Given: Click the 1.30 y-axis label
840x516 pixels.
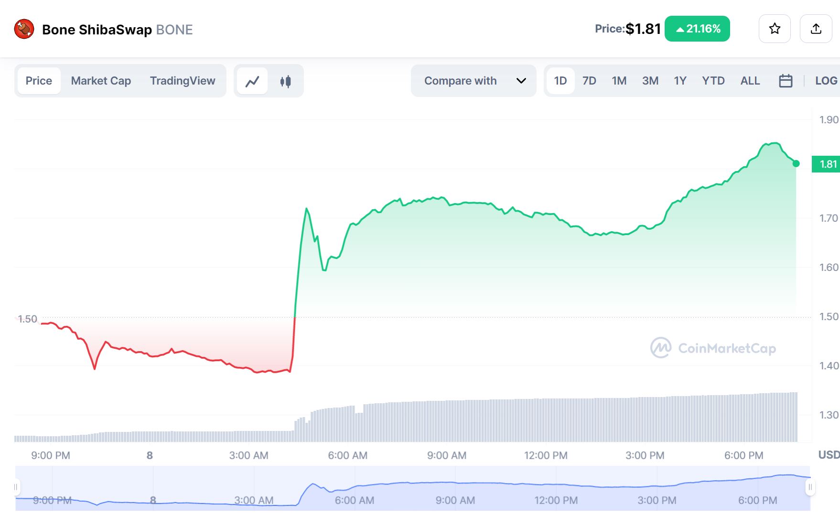Looking at the screenshot, I should (x=829, y=415).
